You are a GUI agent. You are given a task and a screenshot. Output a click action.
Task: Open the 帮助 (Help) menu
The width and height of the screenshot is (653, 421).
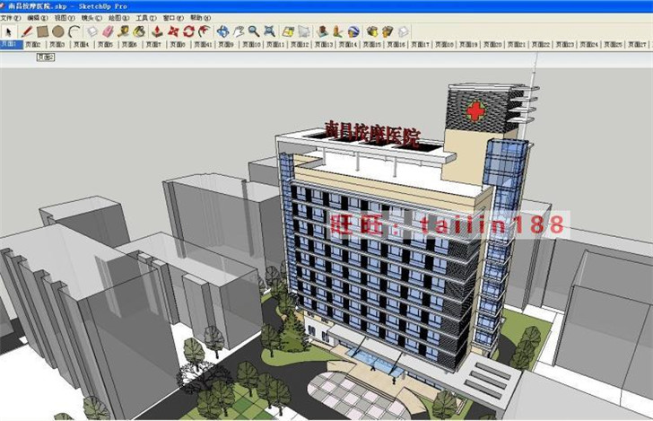(x=201, y=18)
